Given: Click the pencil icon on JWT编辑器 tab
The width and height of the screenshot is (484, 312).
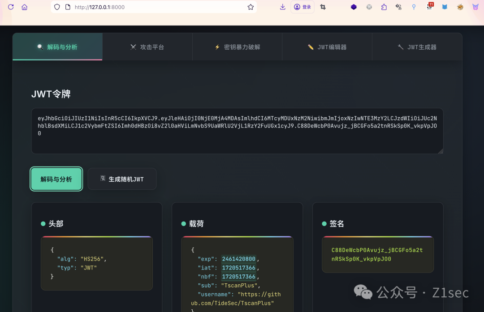Looking at the screenshot, I should (x=311, y=47).
